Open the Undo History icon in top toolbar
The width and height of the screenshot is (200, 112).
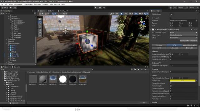tap(171, 7)
